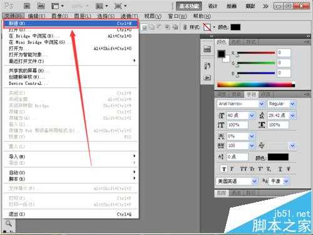
Task: Open the style picker dropdown arrow
Action: click(x=214, y=27)
